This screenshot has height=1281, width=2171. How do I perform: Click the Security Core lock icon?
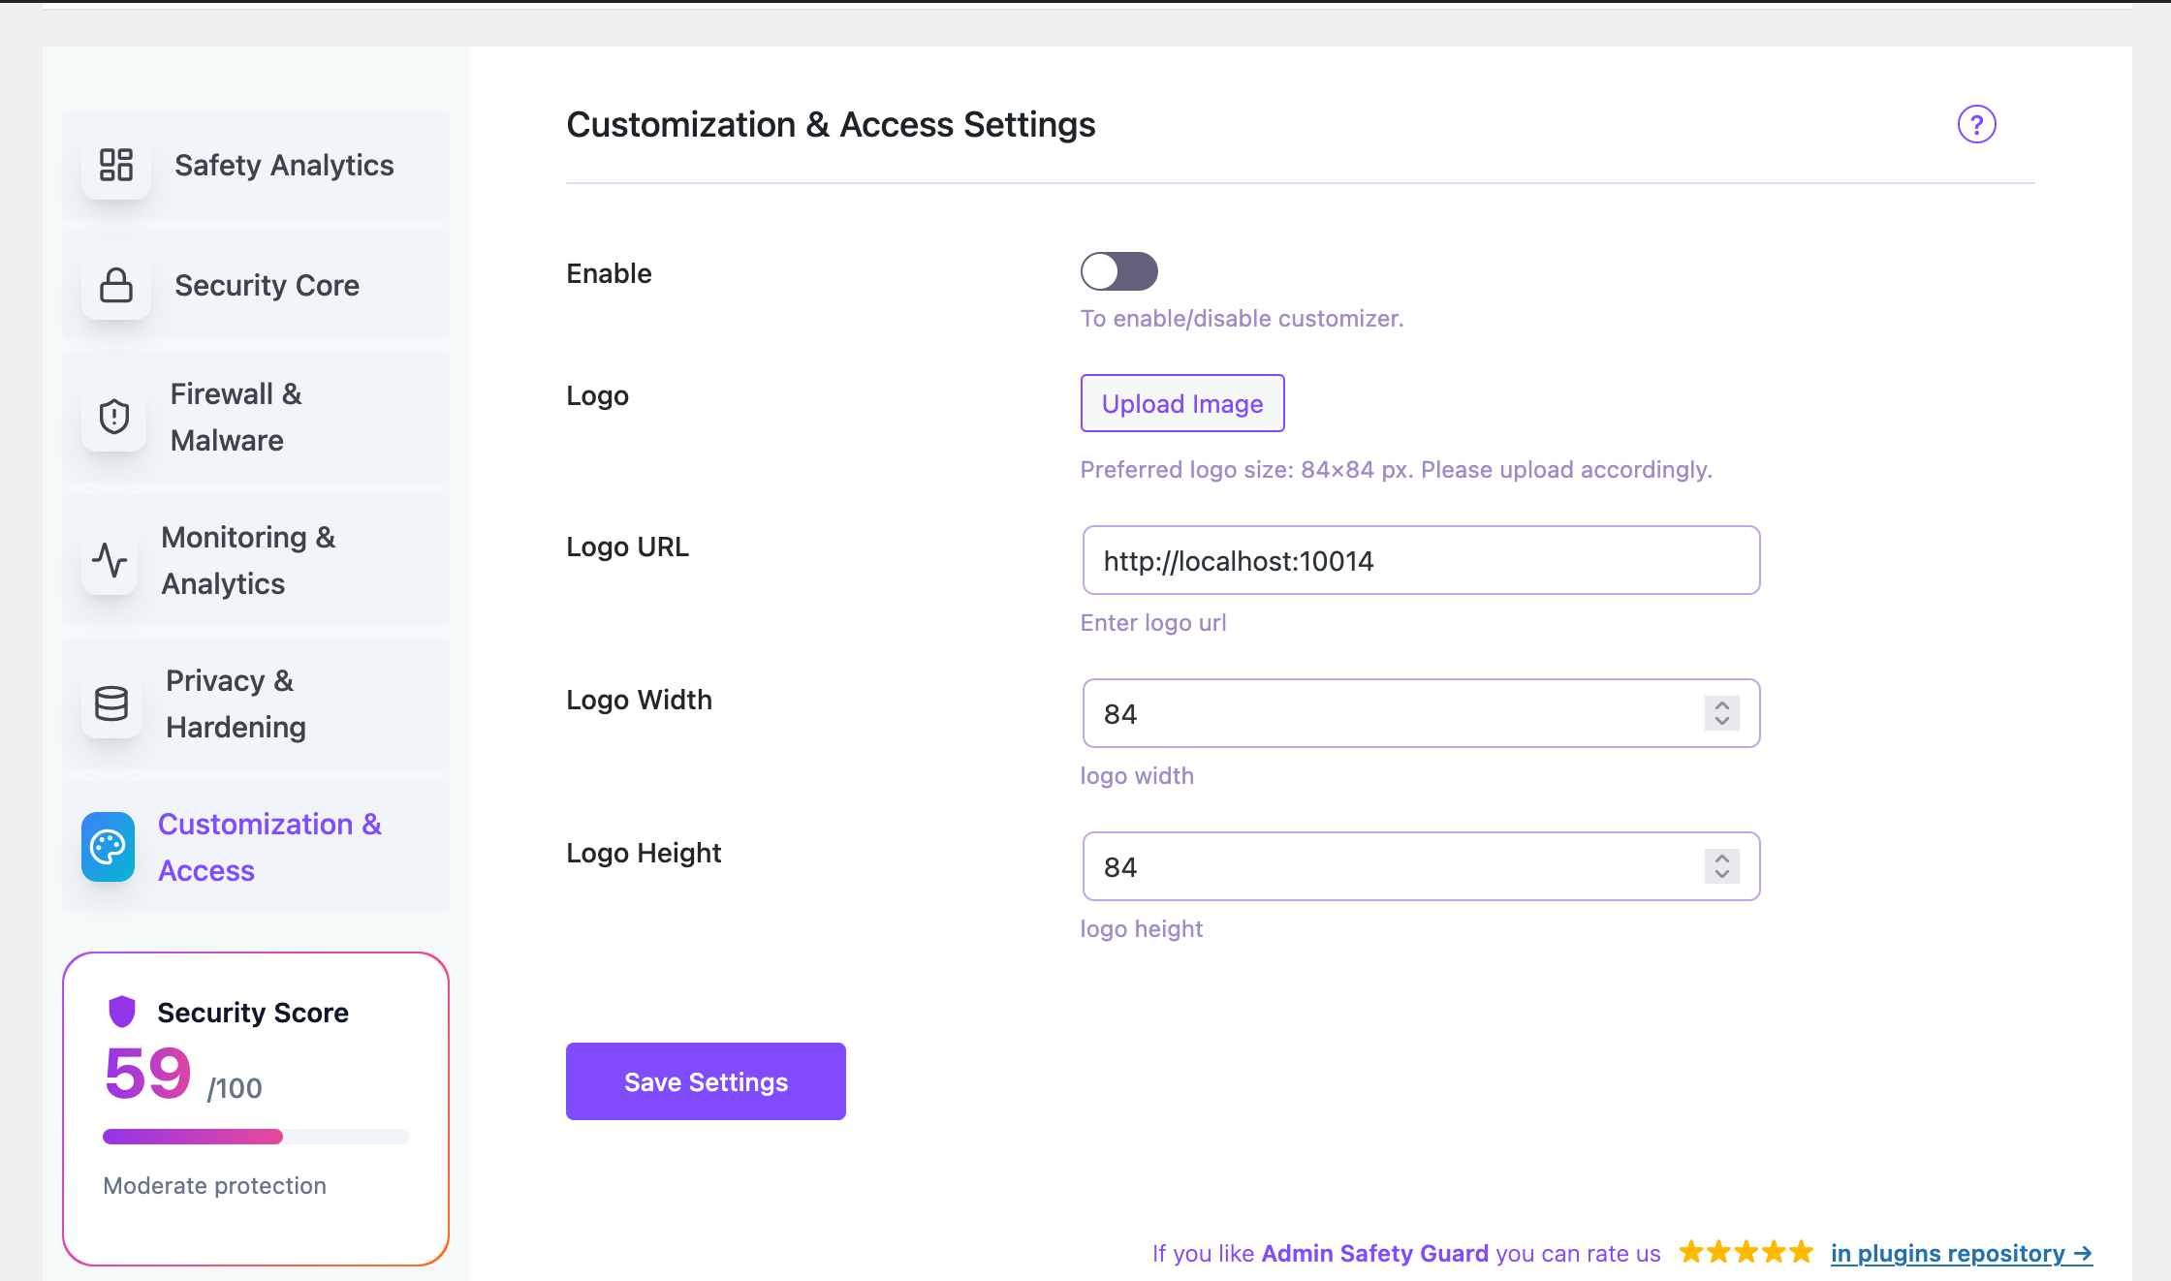click(x=115, y=286)
